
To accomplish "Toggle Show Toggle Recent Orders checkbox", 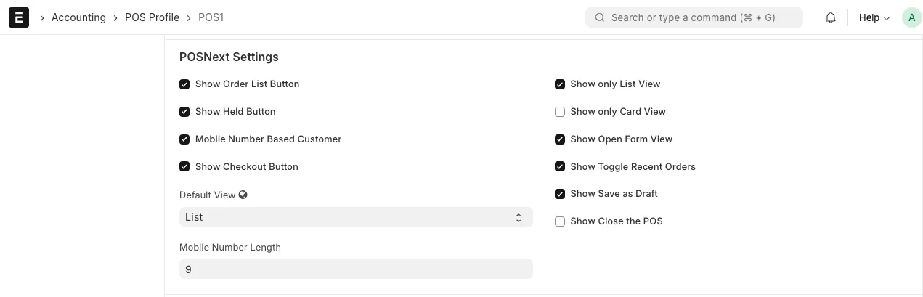I will (560, 167).
